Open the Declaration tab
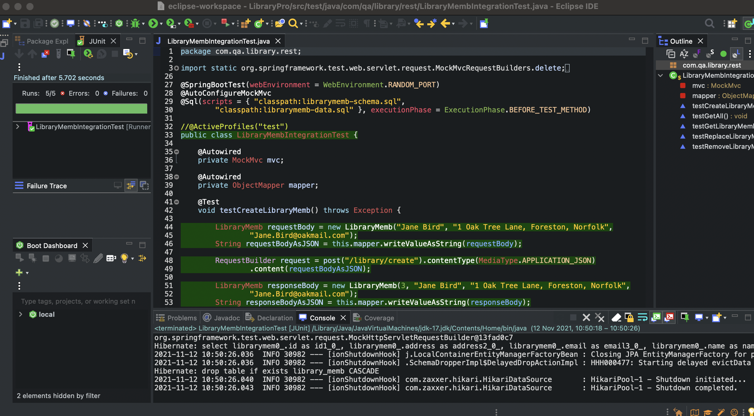754x416 pixels. click(269, 318)
